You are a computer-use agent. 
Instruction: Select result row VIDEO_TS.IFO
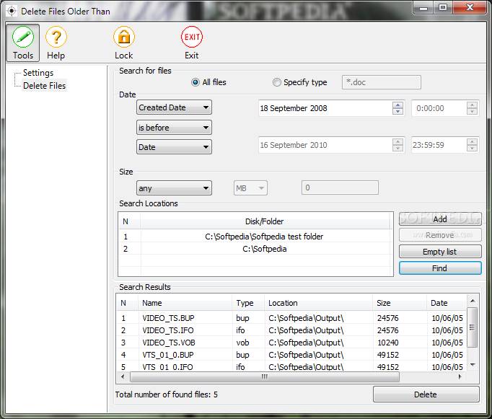[x=292, y=330]
